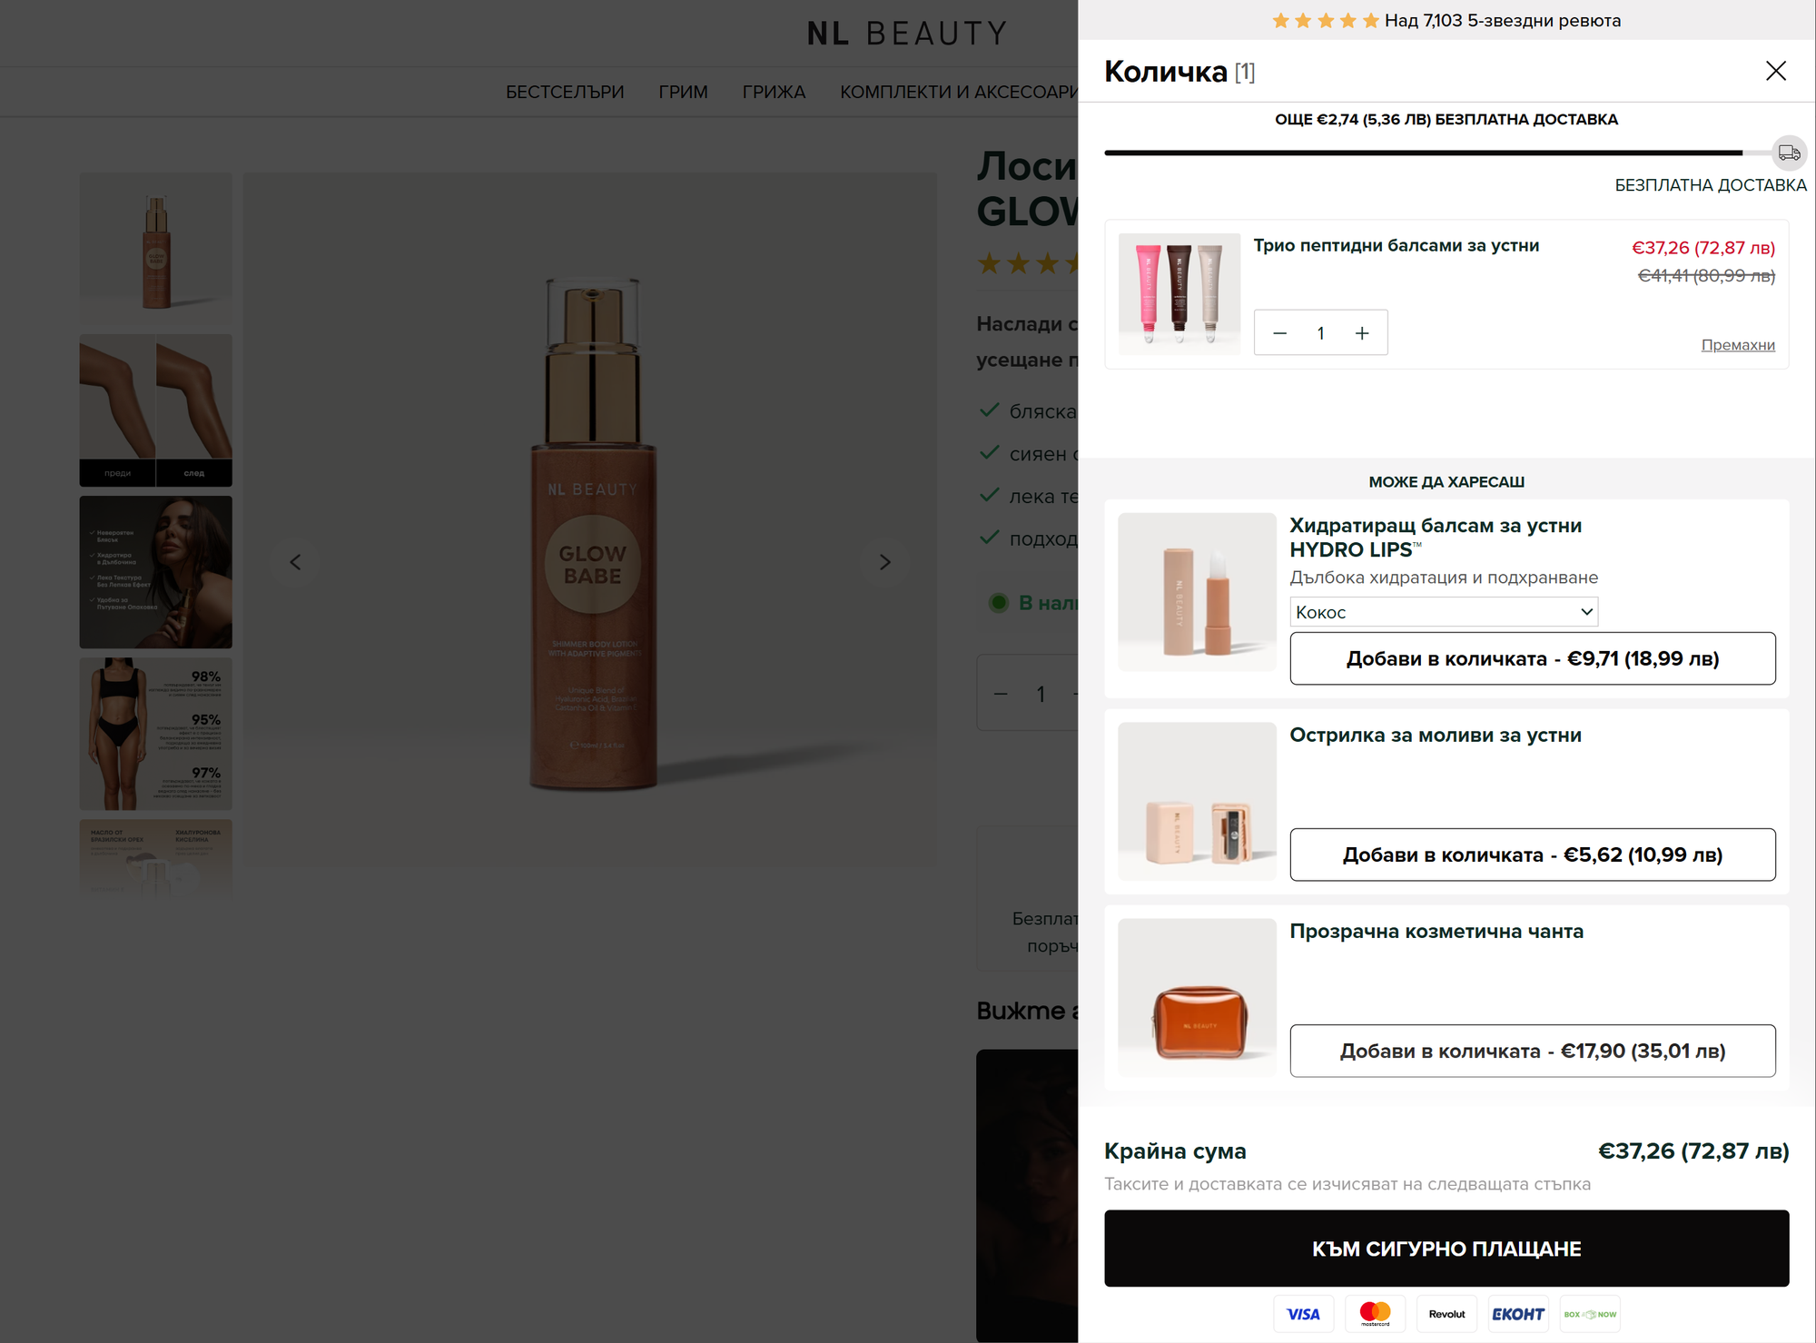Image resolution: width=1816 pixels, height=1343 pixels.
Task: Open the Кокос flavor dropdown
Action: pyautogui.click(x=1444, y=611)
